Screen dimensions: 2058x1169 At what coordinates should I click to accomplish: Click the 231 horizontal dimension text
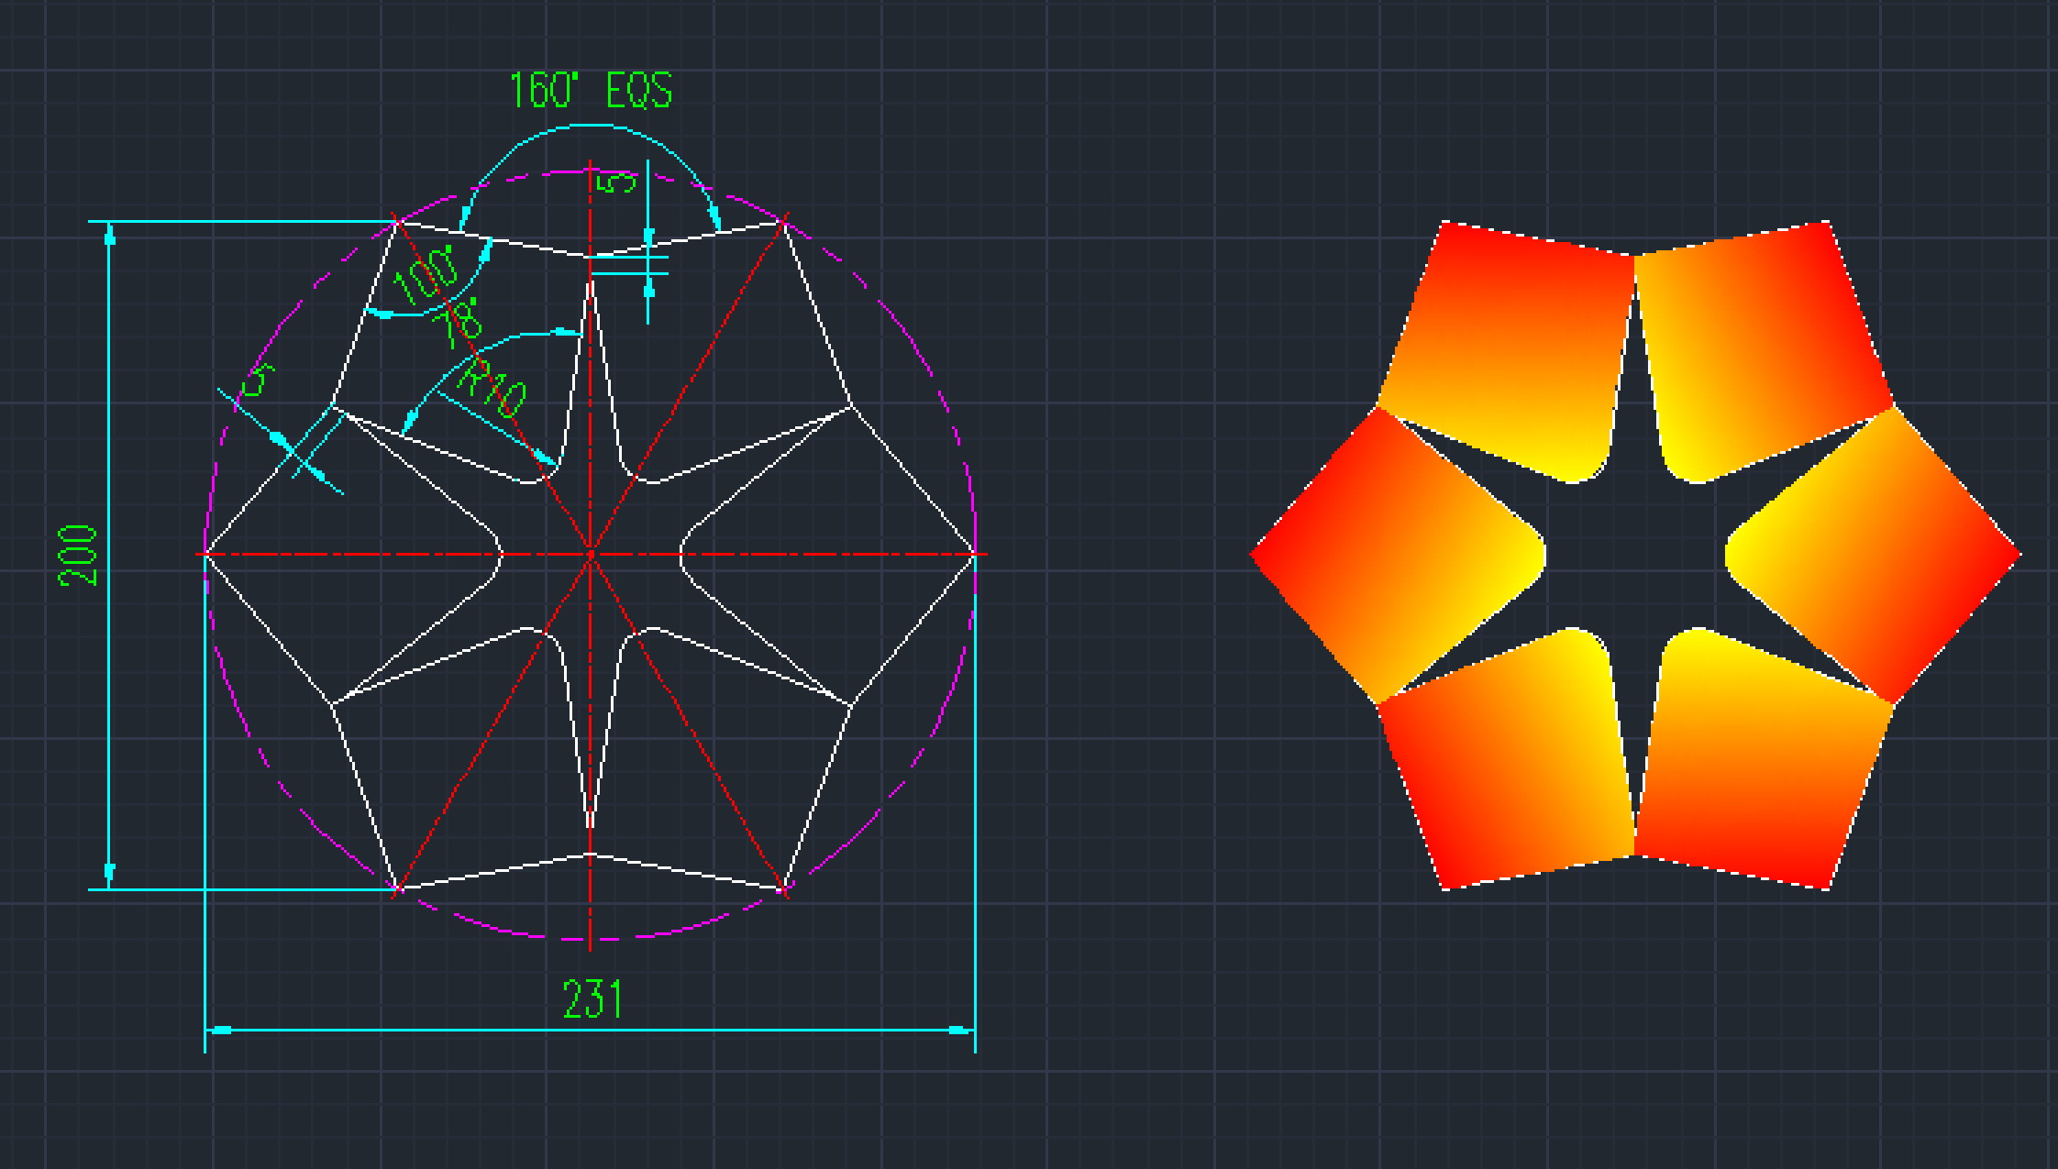592,999
